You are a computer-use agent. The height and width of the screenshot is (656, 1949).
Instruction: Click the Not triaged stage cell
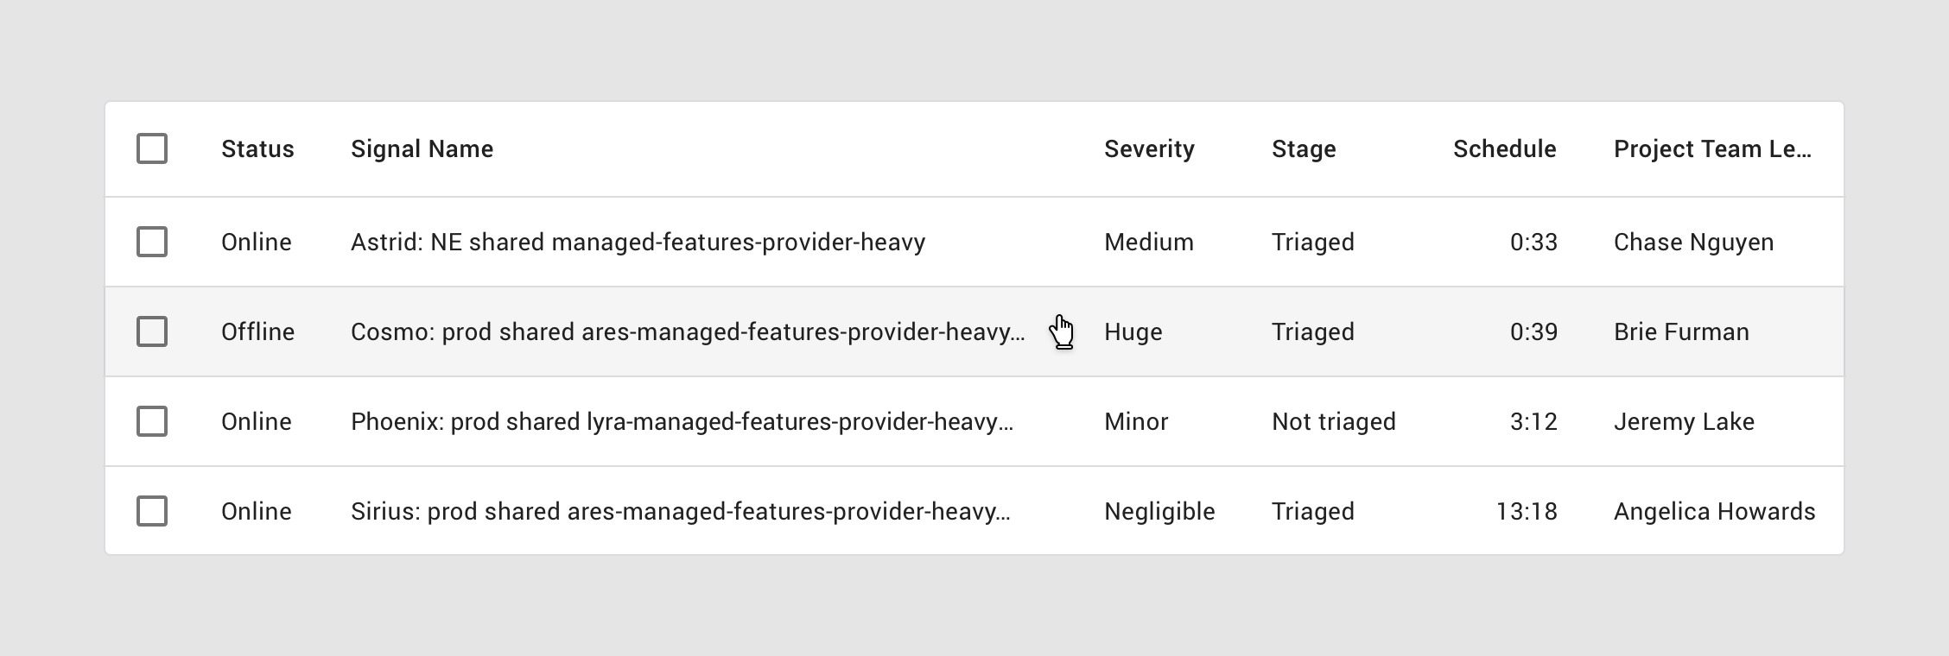[1333, 422]
